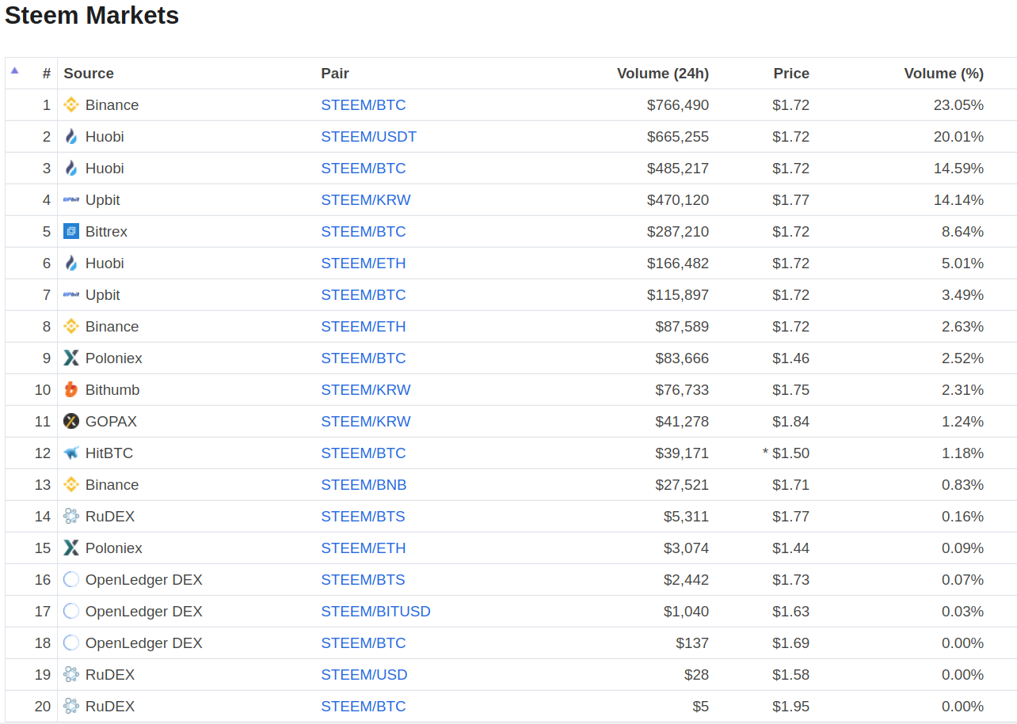This screenshot has width=1017, height=724.
Task: Click the RuDEX logo in row 20
Action: [x=71, y=706]
